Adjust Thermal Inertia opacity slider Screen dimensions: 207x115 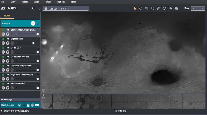pyautogui.click(x=27, y=88)
